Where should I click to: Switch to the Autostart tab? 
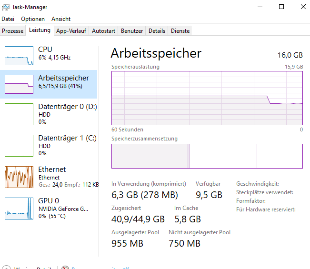[x=103, y=31]
